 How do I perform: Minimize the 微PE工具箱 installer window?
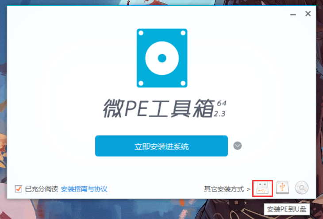pyautogui.click(x=293, y=15)
